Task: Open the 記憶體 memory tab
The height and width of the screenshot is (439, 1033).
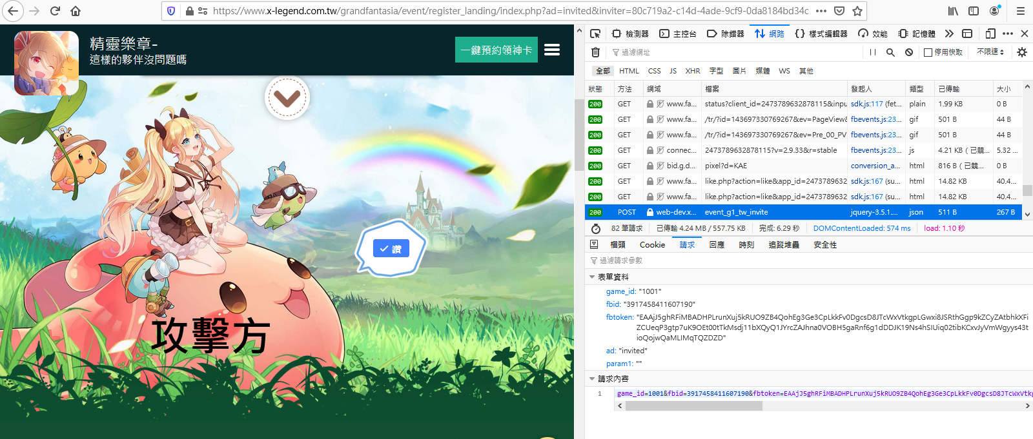Action: pyautogui.click(x=917, y=34)
